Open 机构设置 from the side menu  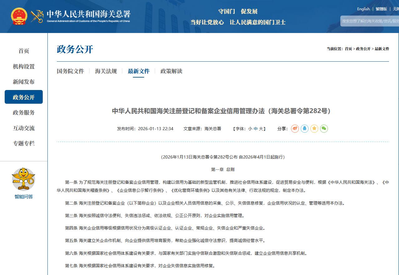click(x=24, y=67)
